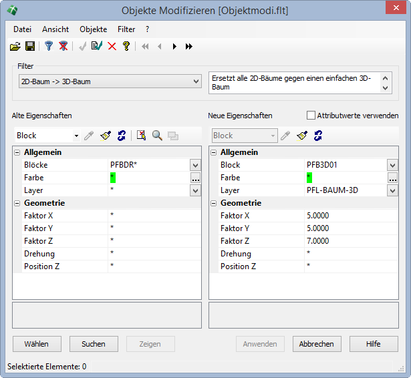Viewport: 411px width, 378px height.
Task: Click the green Farbe swatch in Neue Eigenschaften
Action: 309,178
